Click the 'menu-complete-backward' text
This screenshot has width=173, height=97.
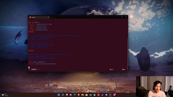46,64
